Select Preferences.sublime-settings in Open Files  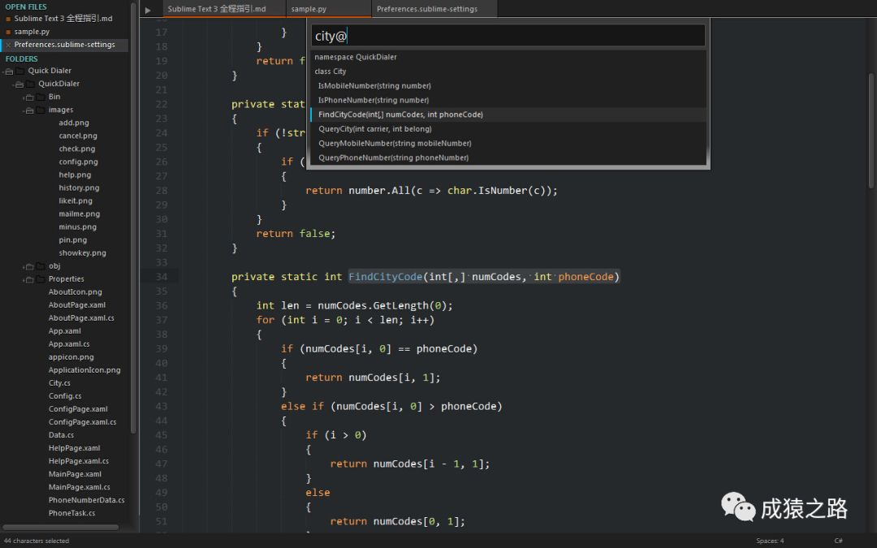pyautogui.click(x=64, y=45)
